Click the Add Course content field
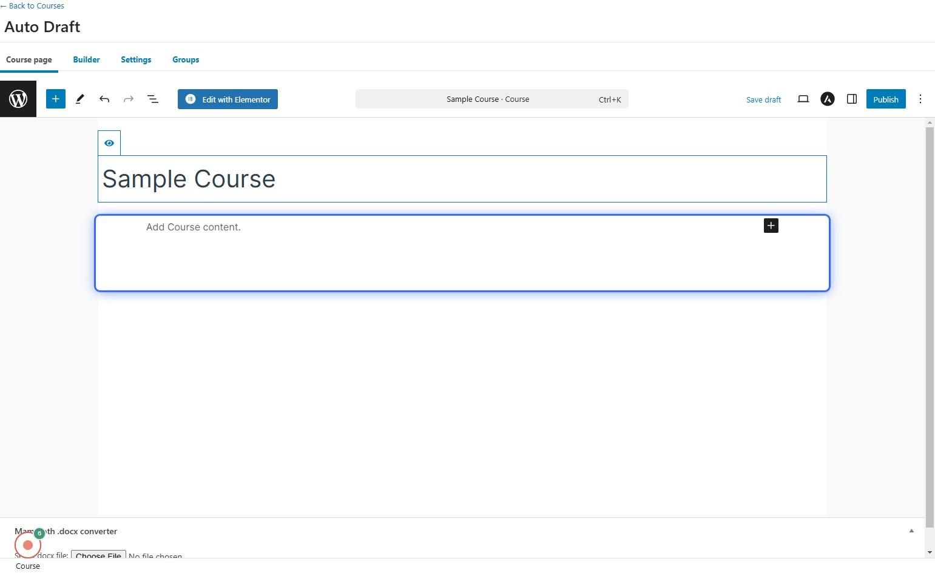 pos(194,227)
